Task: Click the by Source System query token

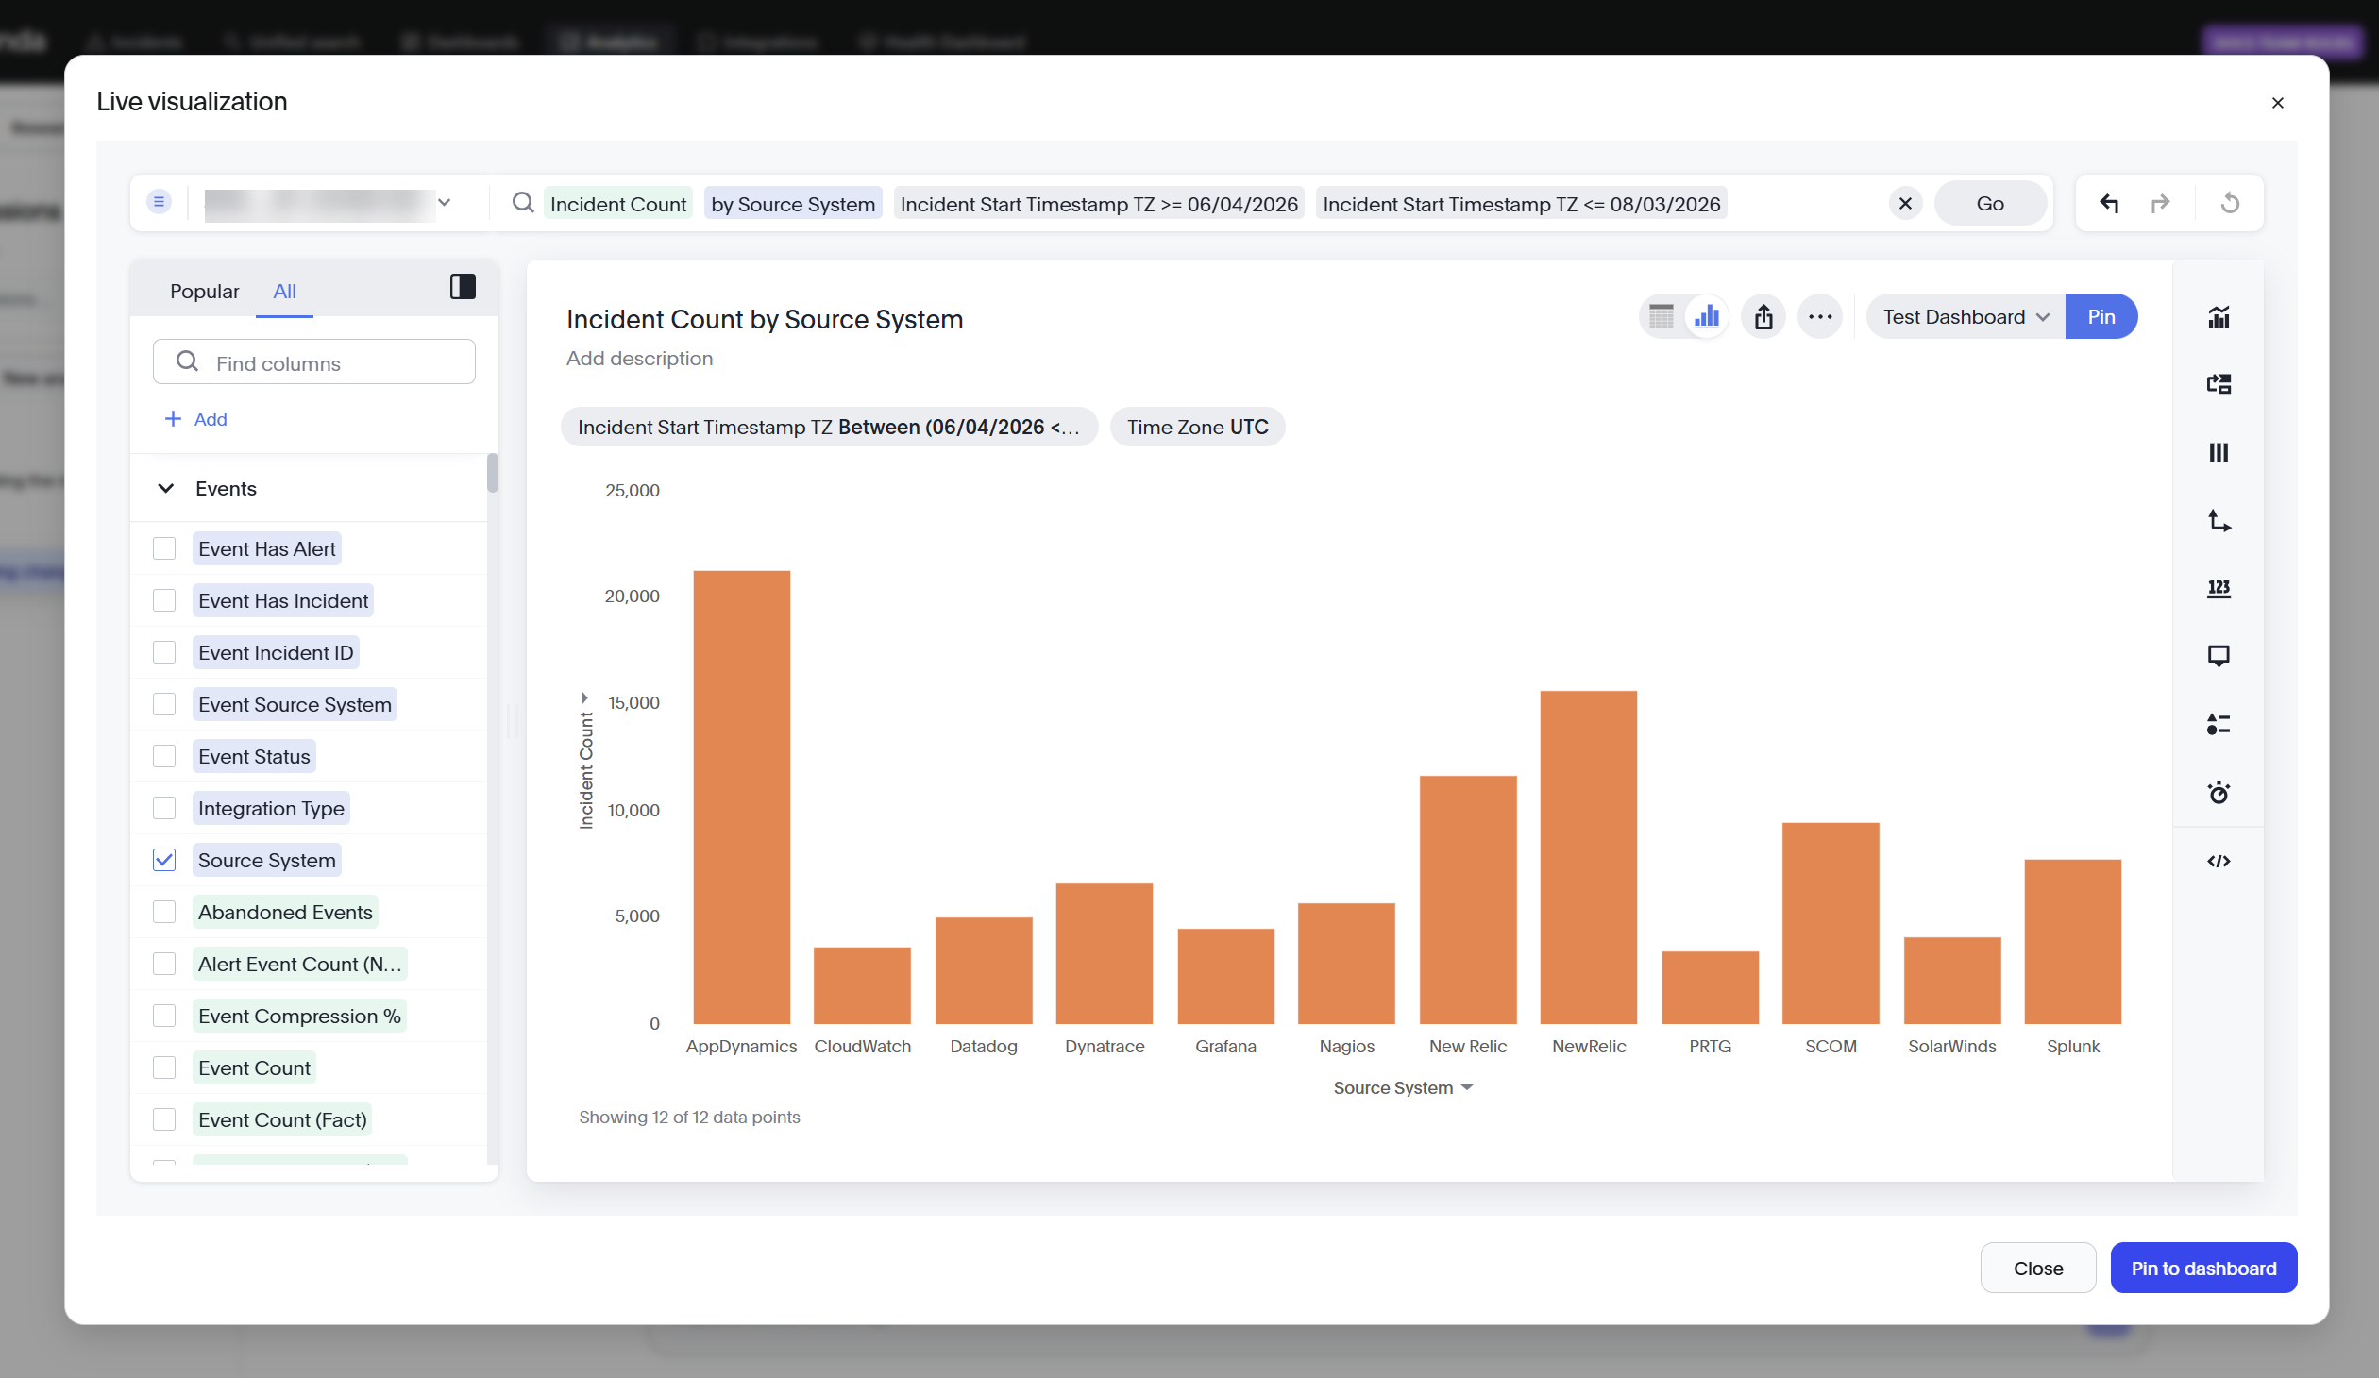Action: click(793, 203)
